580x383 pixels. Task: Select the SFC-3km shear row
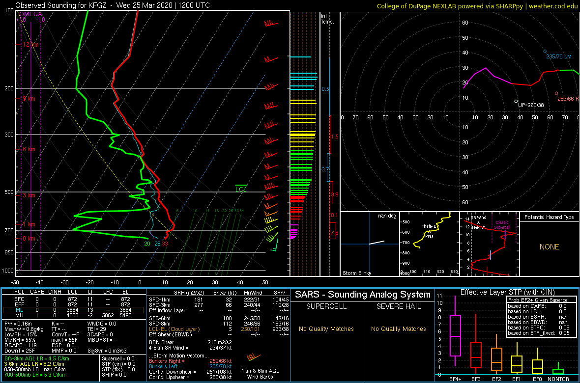[218, 304]
